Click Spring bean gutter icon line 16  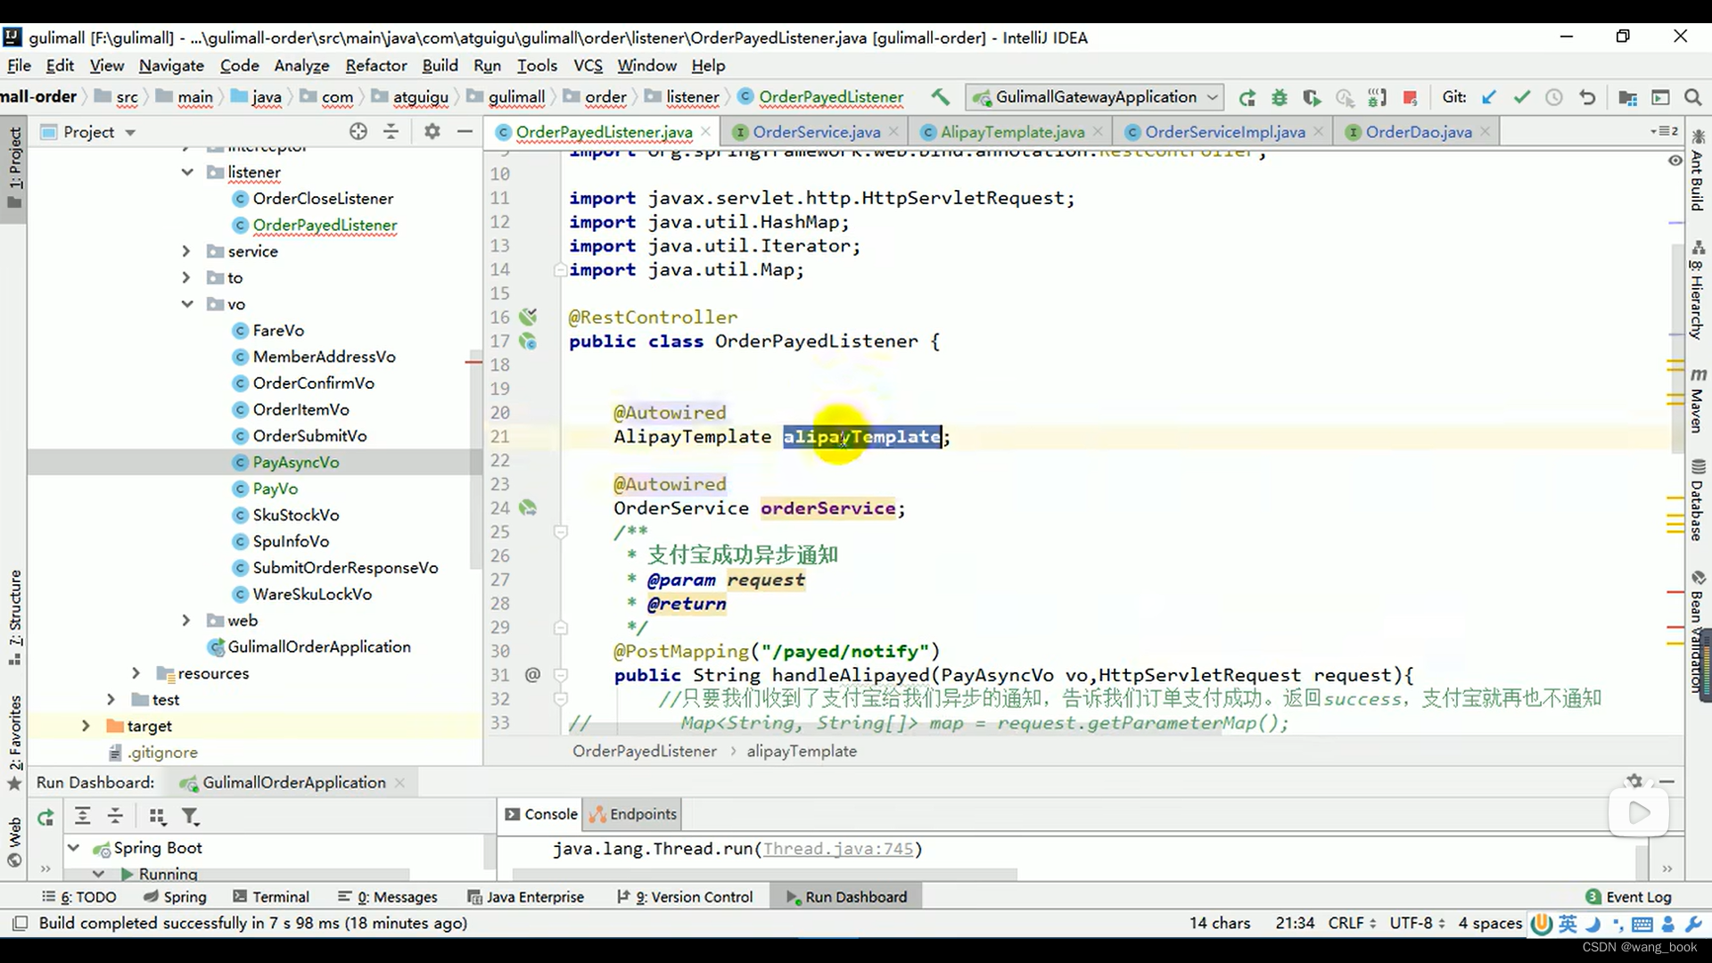tap(529, 317)
